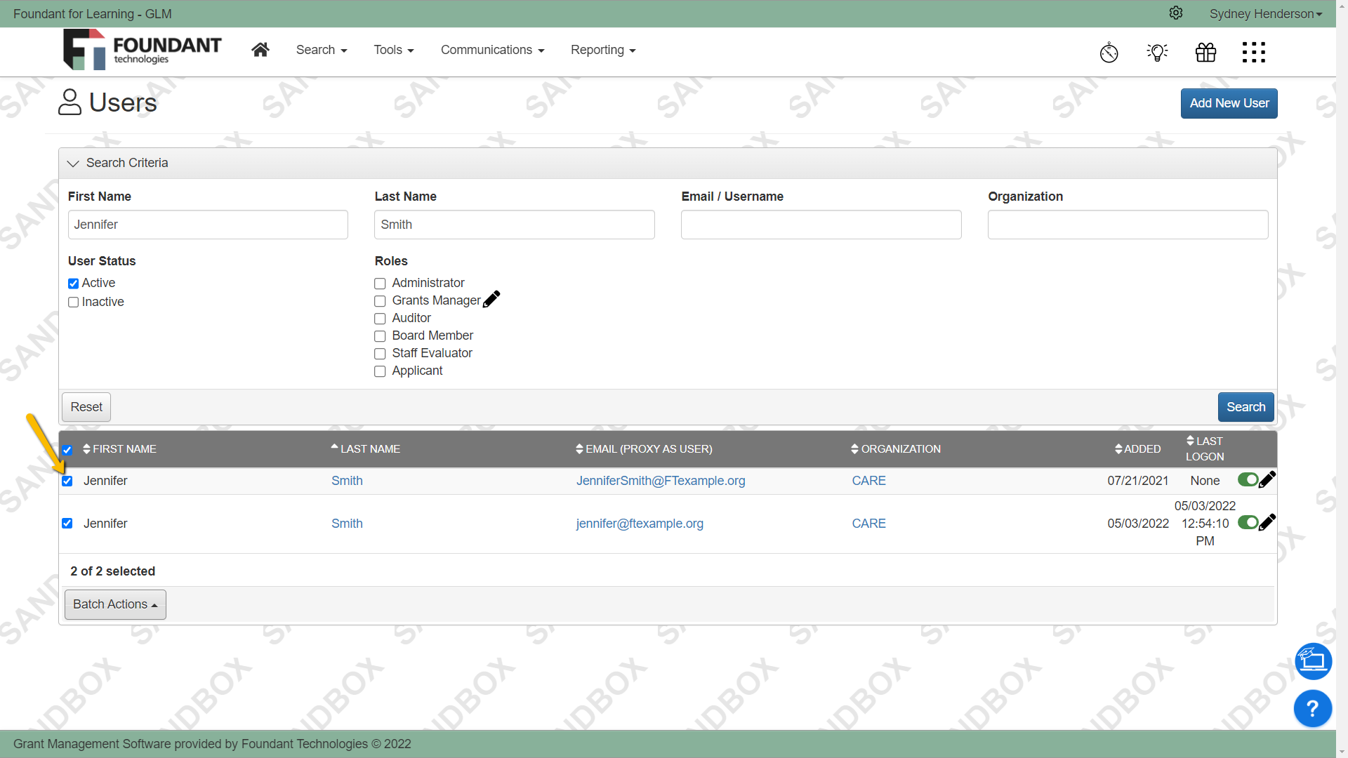Viewport: 1348px width, 758px height.
Task: Check the Applicant role checkbox
Action: coord(380,371)
